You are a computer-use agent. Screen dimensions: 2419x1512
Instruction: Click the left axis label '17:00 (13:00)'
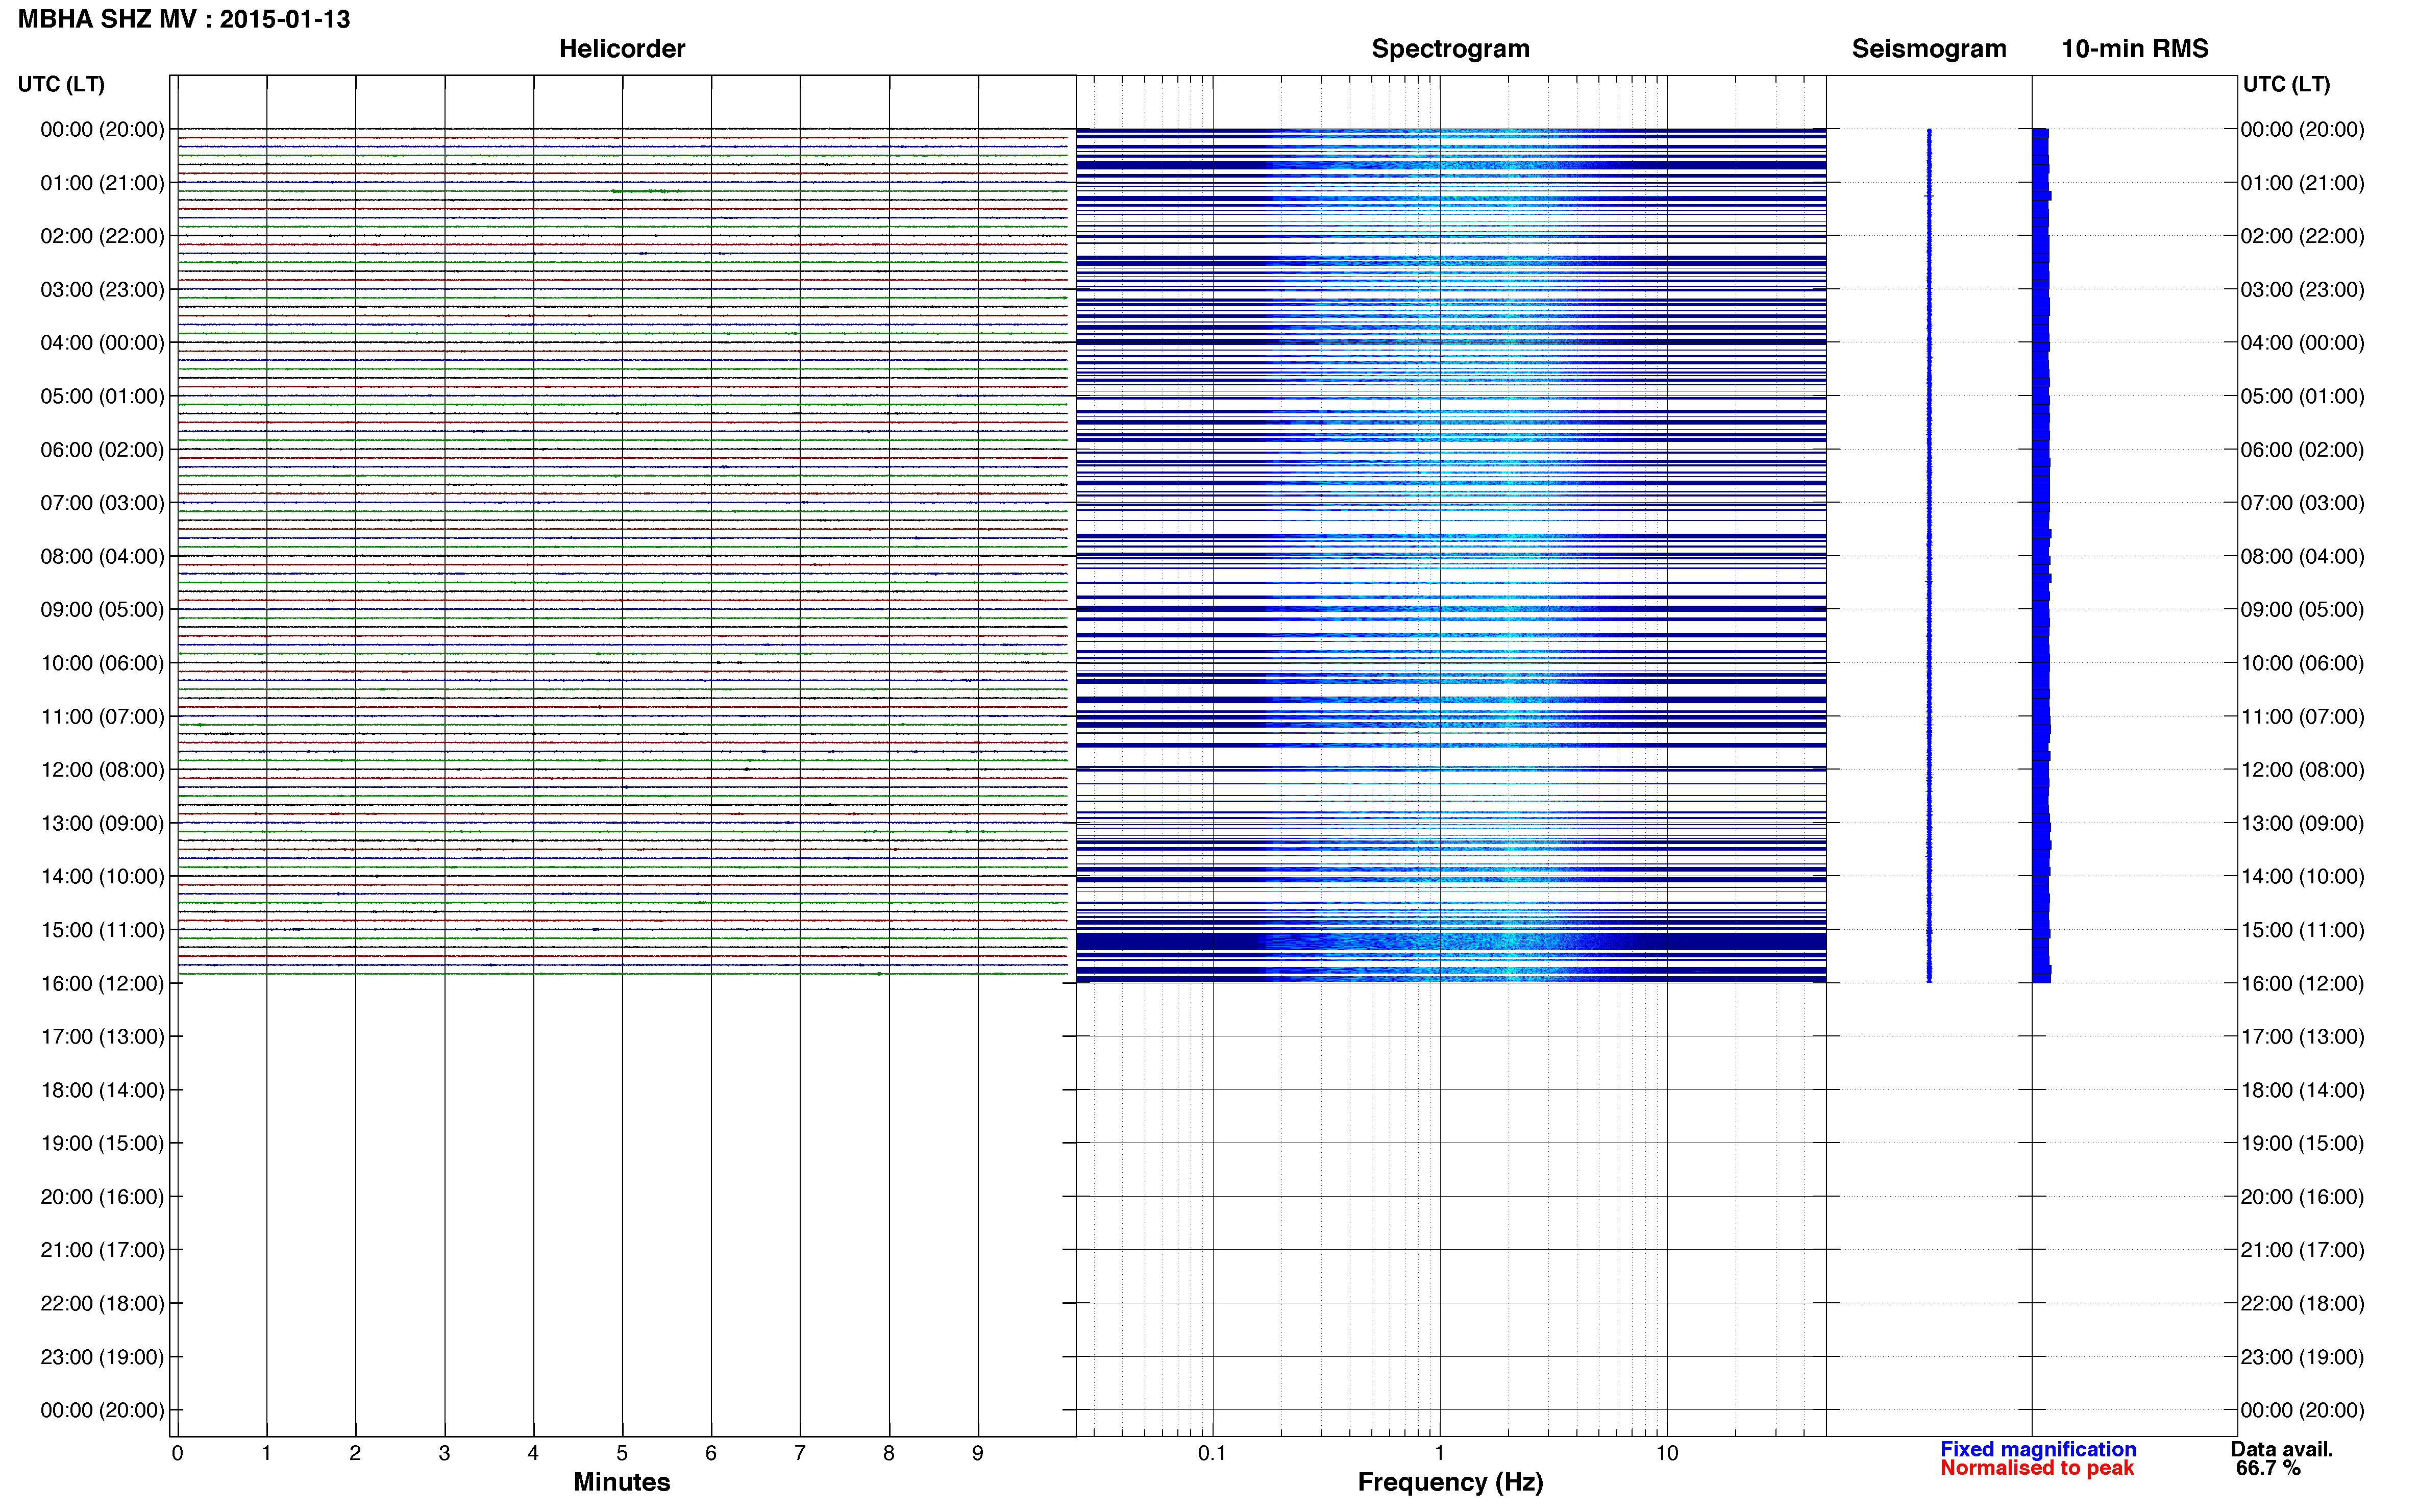pos(102,1037)
